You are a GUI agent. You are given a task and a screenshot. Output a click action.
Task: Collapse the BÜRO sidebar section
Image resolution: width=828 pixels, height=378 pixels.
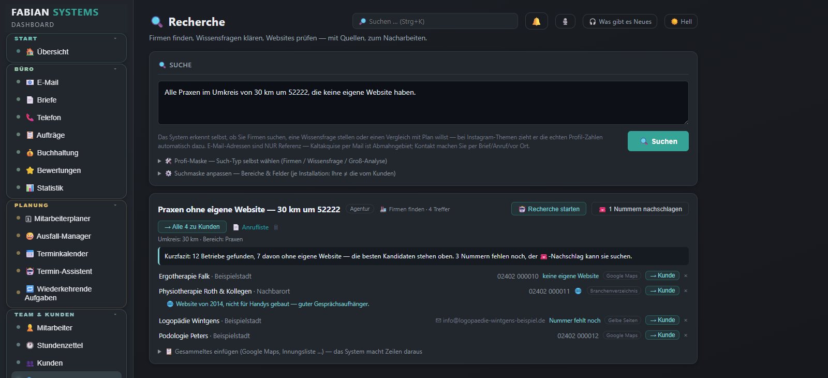pyautogui.click(x=115, y=69)
